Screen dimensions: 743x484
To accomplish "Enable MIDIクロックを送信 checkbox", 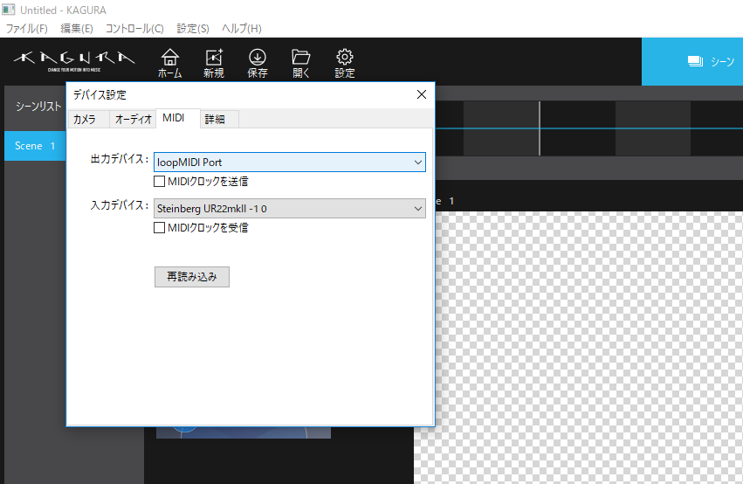I will (159, 181).
